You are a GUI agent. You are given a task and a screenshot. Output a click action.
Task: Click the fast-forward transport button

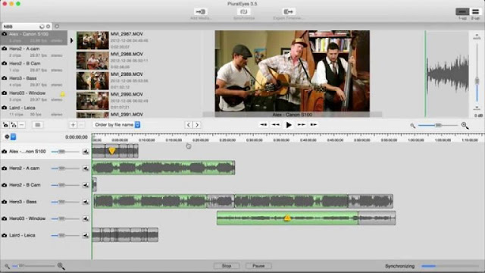coord(302,124)
